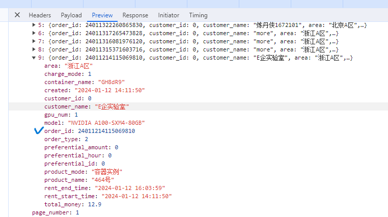
Task: Select product_mode "容器实例" line
Action: 83,172
